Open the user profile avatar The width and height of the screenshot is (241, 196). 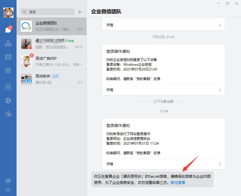(8, 13)
